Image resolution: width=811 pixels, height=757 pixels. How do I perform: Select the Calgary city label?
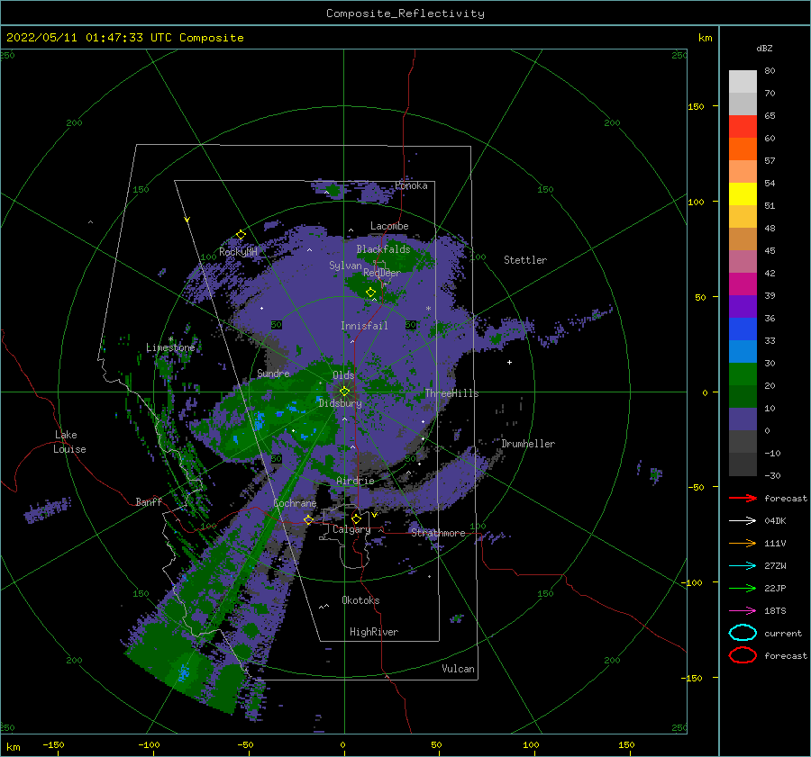pos(351,529)
